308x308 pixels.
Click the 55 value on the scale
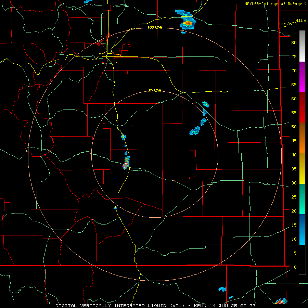tap(294, 113)
